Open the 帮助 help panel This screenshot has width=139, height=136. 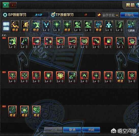pyautogui.click(x=130, y=5)
